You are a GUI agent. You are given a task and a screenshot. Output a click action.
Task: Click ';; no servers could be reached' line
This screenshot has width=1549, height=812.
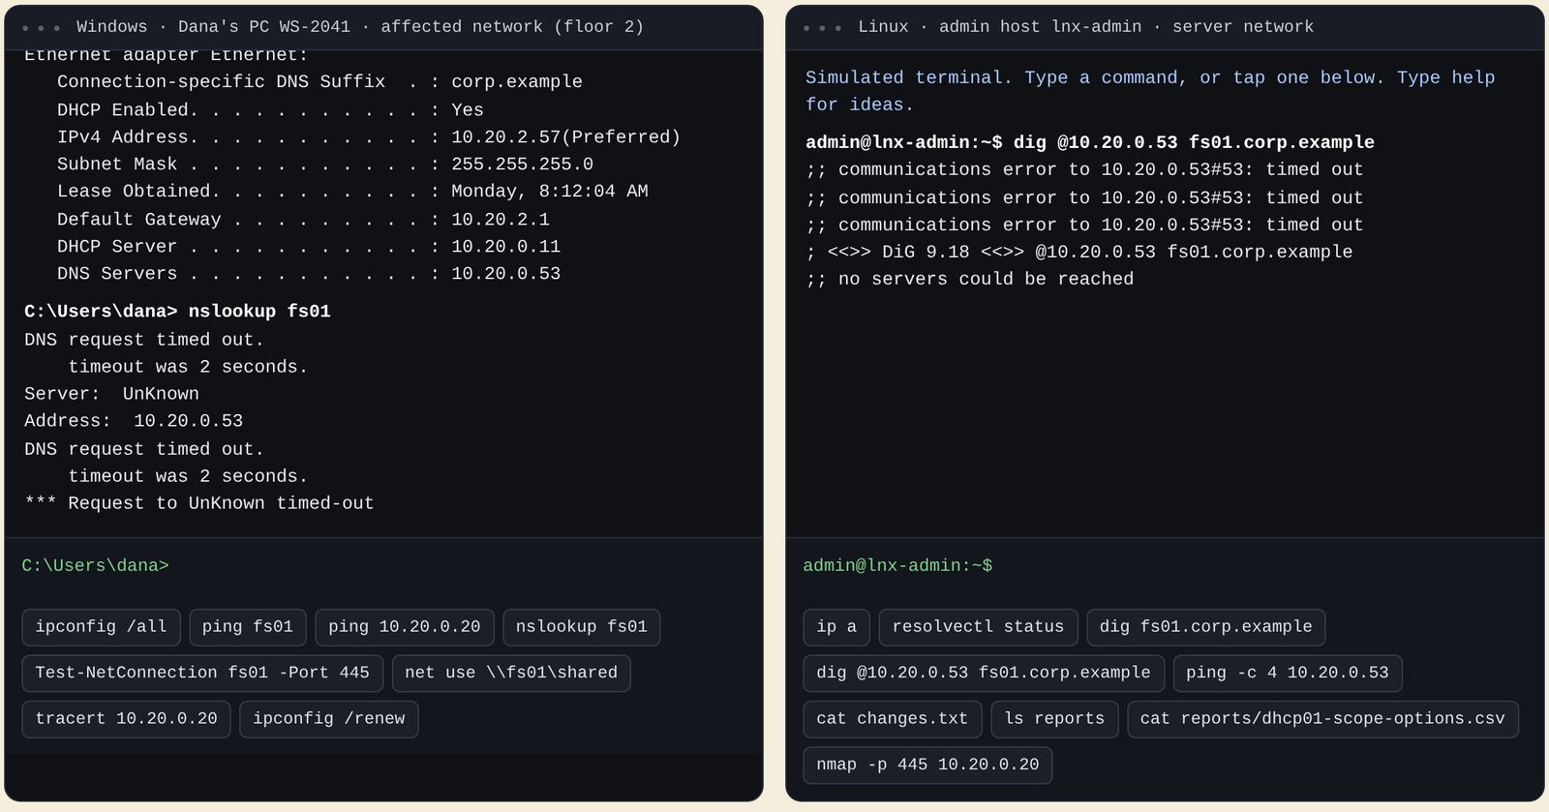[969, 279]
